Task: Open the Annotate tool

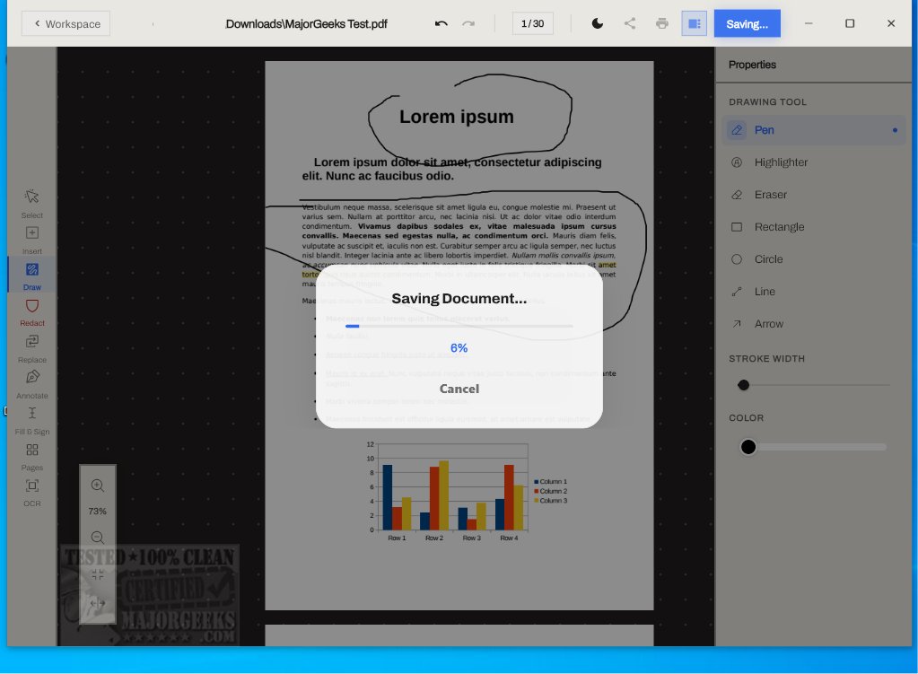Action: (x=32, y=384)
